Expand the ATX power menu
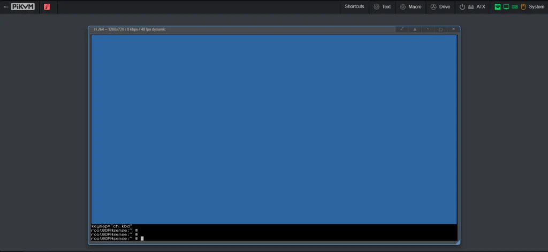Screen dimensions: 548x252 [481, 7]
